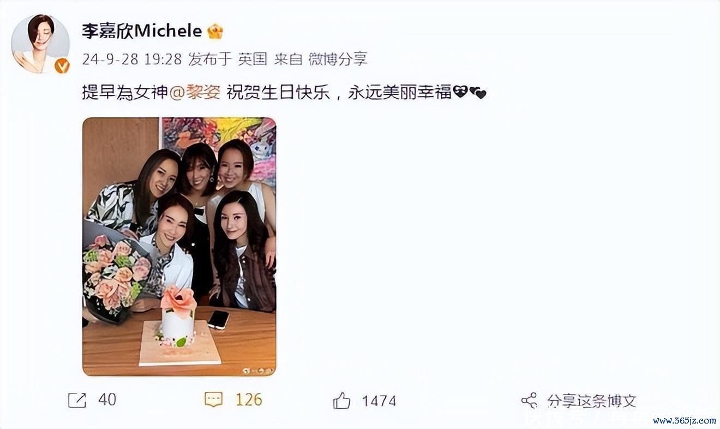This screenshot has height=429, width=720.
Task: Click the gold crown membership badge
Action: pyautogui.click(x=215, y=31)
